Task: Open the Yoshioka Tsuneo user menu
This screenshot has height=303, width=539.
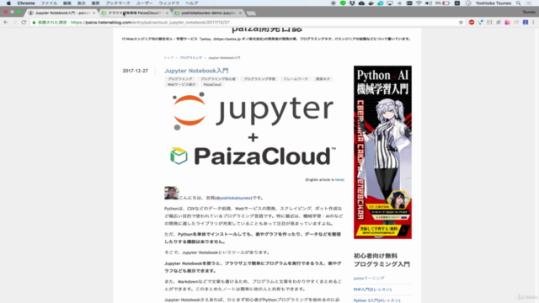Action: 494,3
